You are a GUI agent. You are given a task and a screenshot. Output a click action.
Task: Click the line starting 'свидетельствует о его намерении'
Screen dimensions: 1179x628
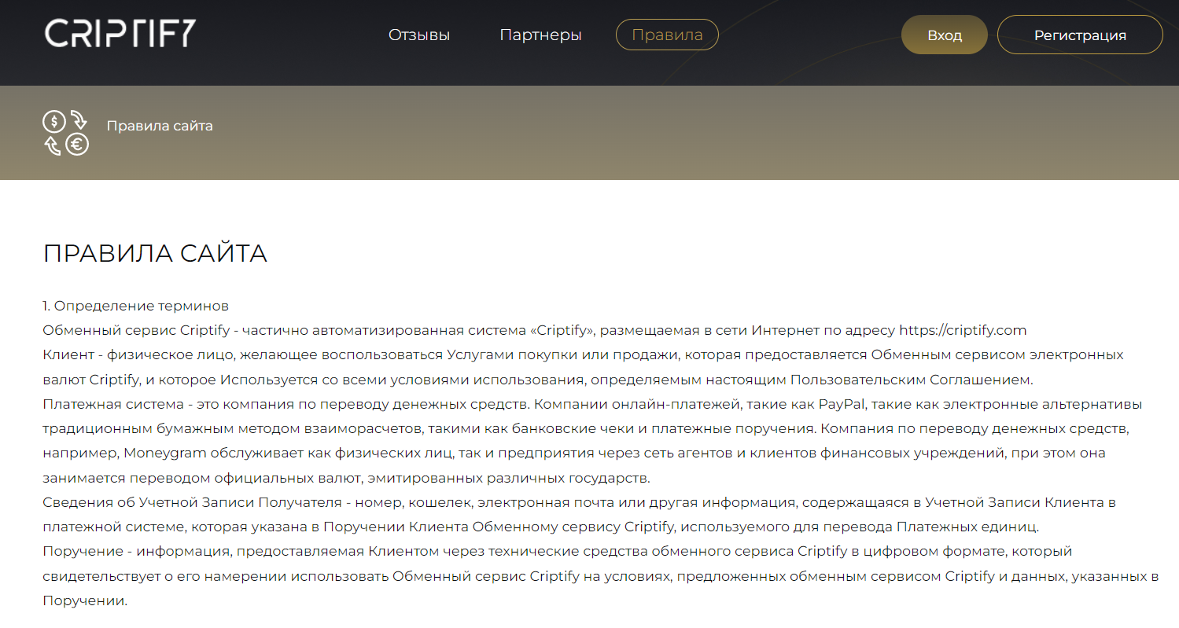point(601,576)
